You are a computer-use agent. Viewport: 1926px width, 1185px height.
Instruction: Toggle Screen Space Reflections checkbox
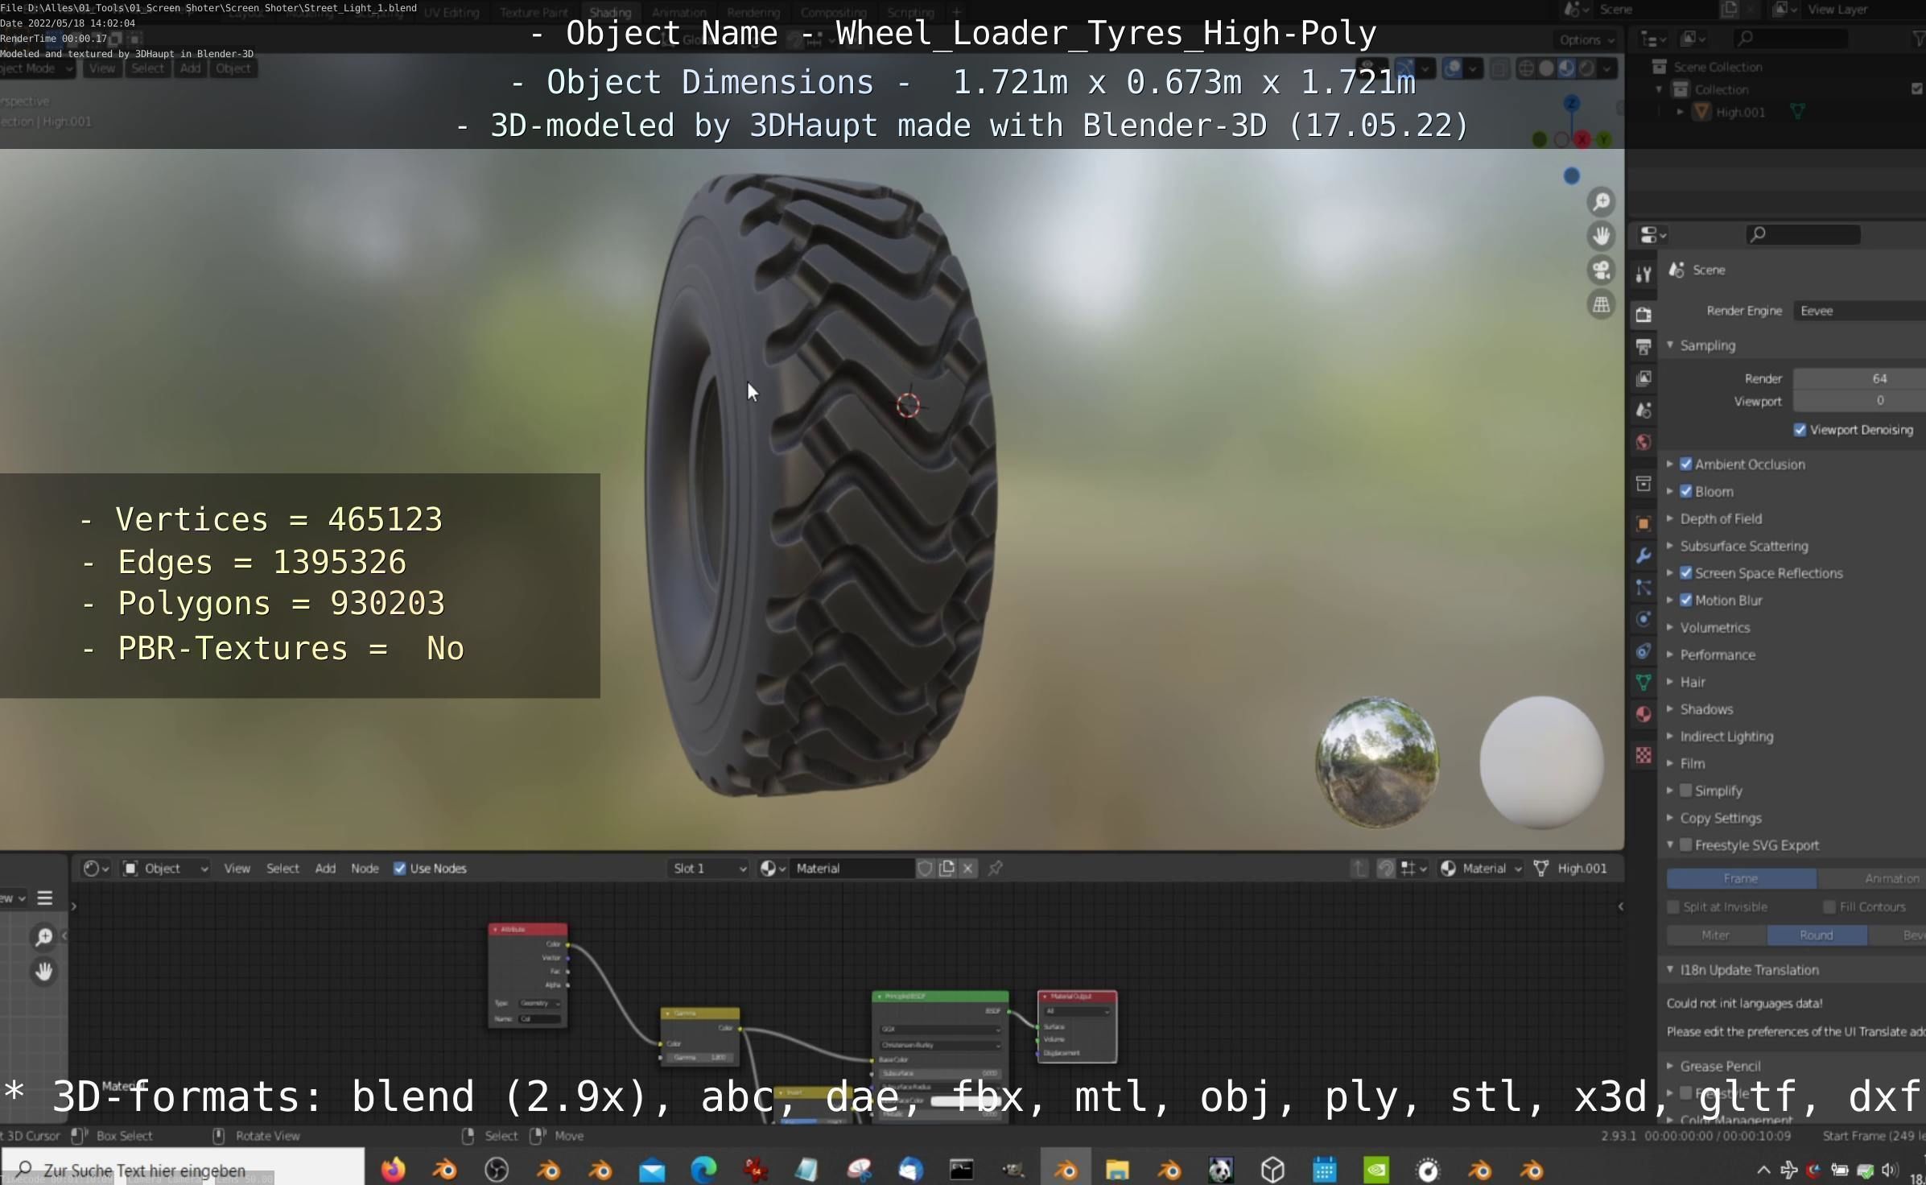(1685, 573)
